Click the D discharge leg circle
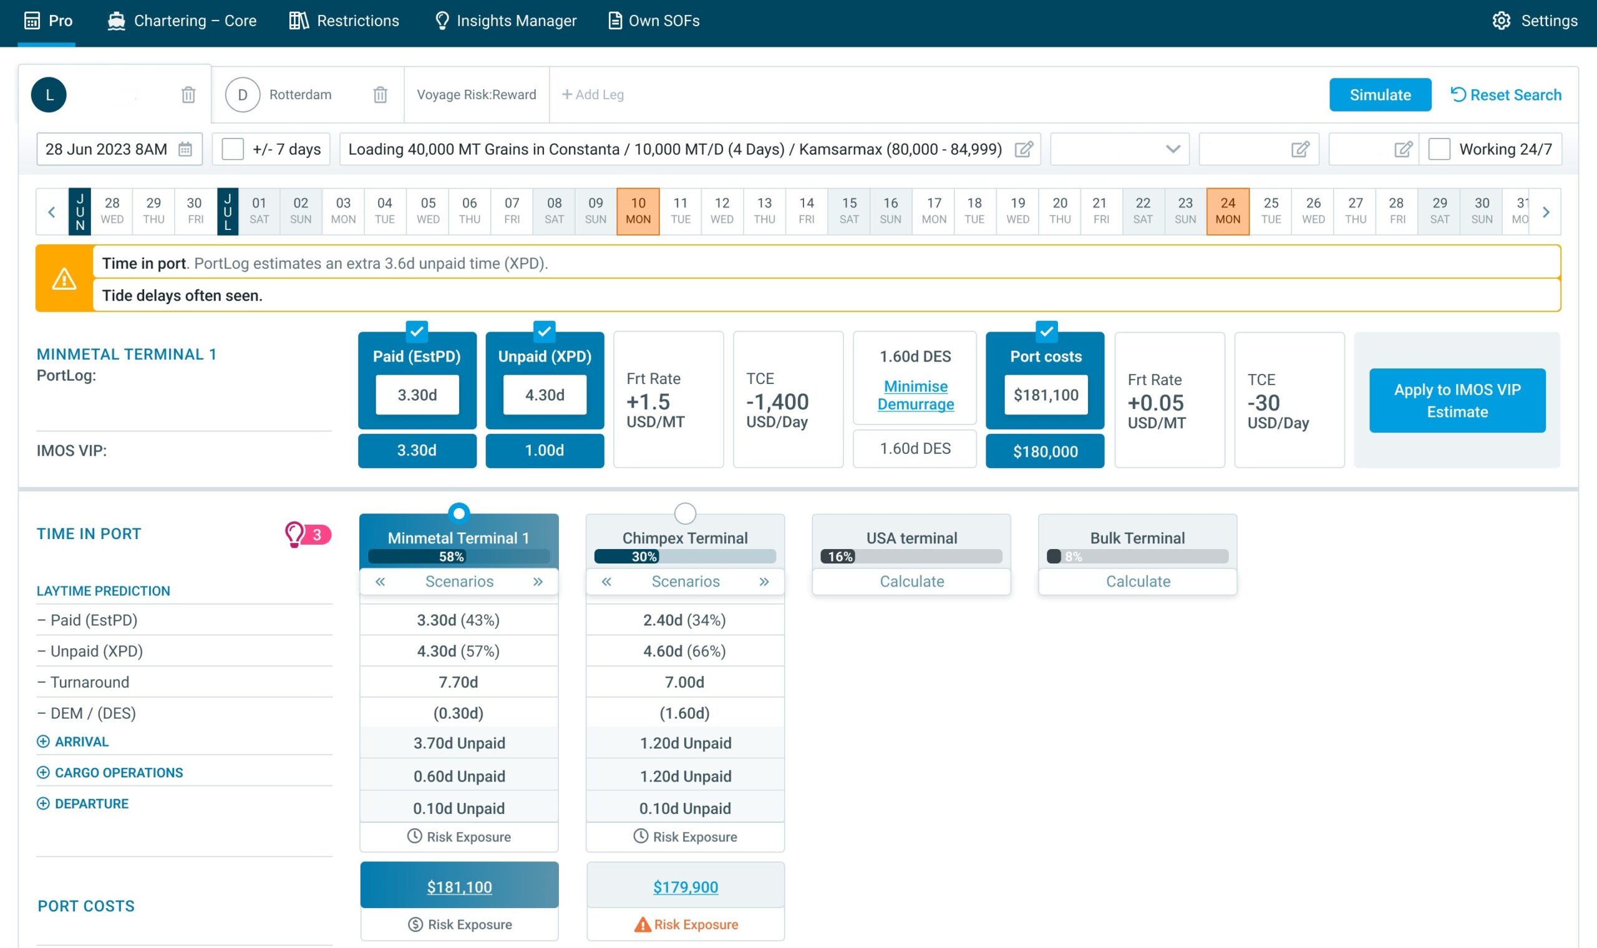This screenshot has width=1597, height=948. coord(242,95)
